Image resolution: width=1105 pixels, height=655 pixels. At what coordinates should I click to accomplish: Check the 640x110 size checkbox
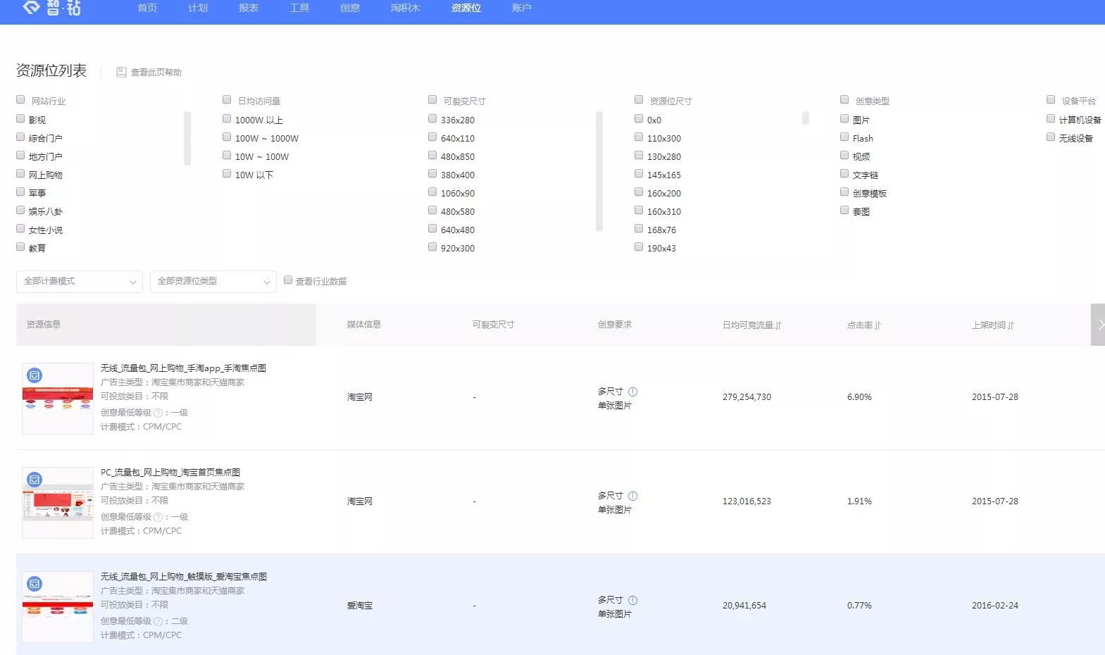point(432,137)
